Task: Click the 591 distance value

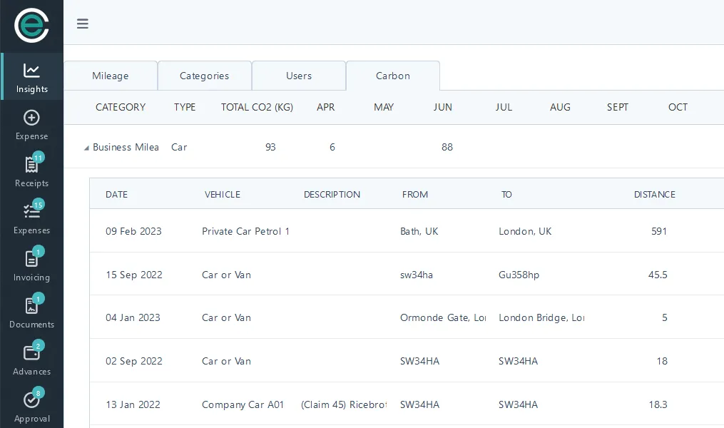Action: [659, 231]
